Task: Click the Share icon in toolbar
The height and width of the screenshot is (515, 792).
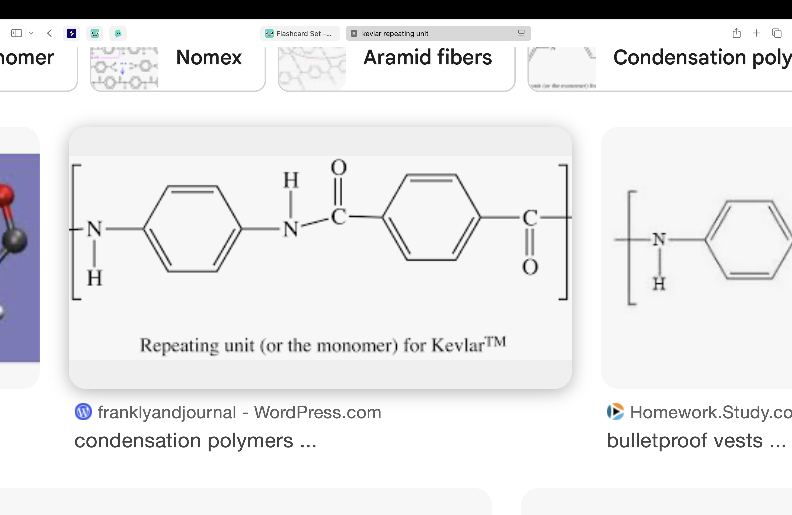Action: tap(737, 33)
